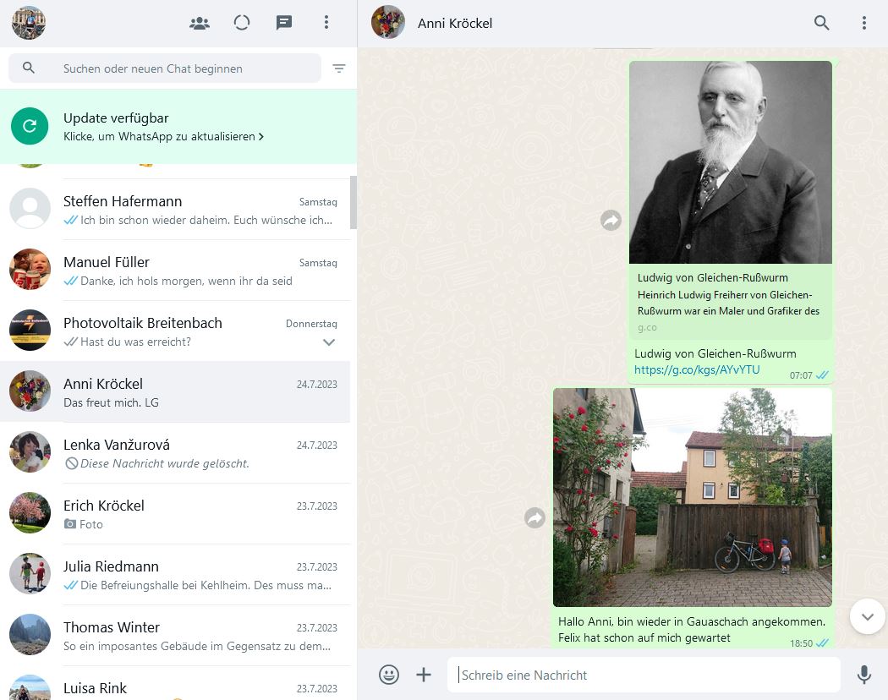Click 'Hast du was erreicht?' preview text
The height and width of the screenshot is (700, 888).
[x=136, y=342]
